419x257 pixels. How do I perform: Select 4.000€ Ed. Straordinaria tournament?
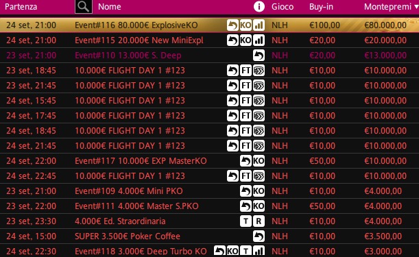pos(210,221)
